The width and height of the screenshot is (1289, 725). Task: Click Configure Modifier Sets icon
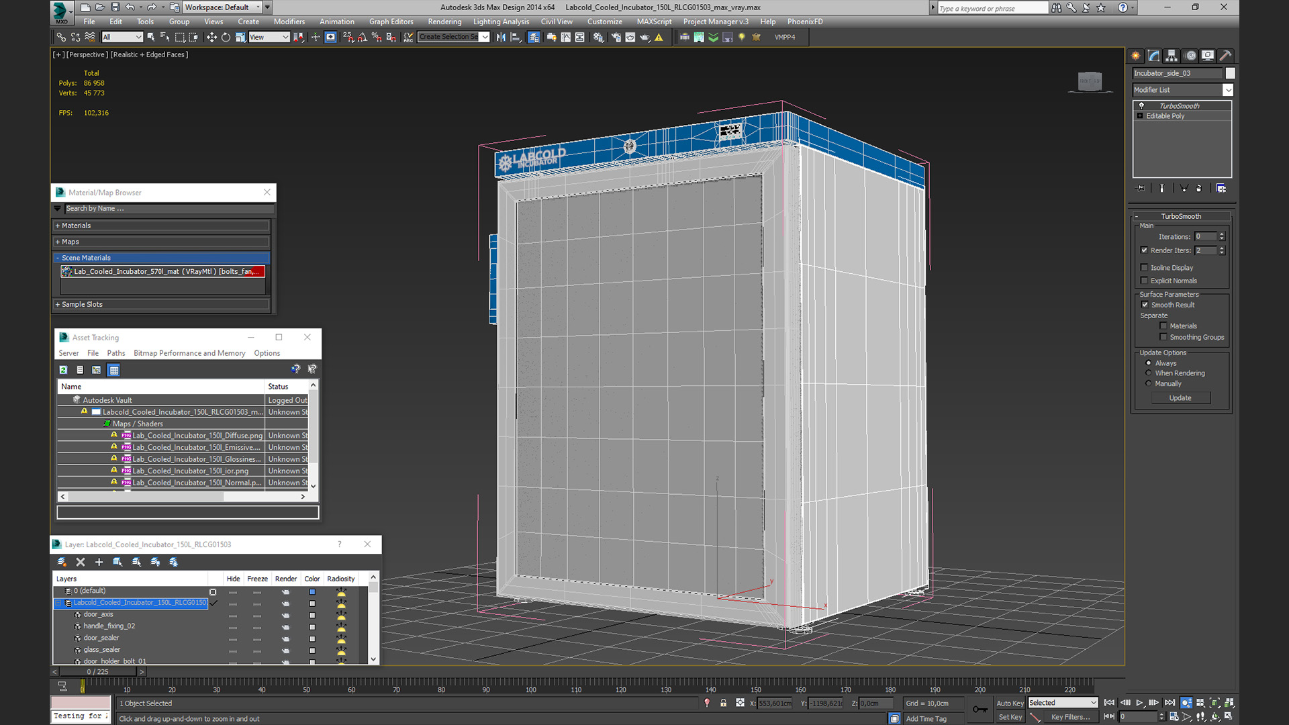click(1221, 189)
